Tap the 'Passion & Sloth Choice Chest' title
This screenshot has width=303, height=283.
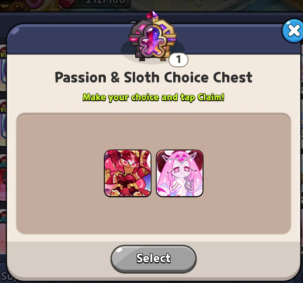click(x=154, y=77)
